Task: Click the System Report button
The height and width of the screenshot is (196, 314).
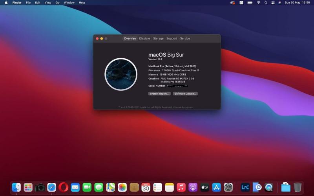Action: [x=159, y=94]
